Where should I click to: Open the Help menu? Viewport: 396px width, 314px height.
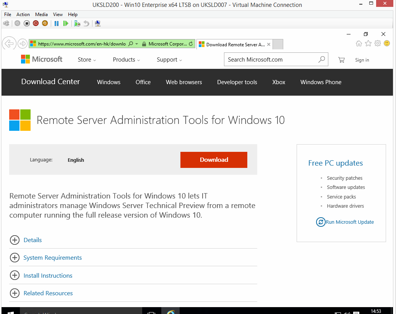click(73, 15)
